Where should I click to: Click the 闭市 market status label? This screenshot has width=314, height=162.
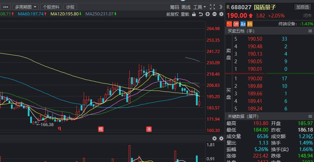[307, 16]
